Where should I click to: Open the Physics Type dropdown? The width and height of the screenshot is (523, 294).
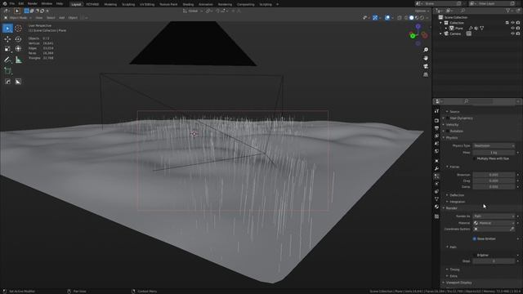point(494,145)
